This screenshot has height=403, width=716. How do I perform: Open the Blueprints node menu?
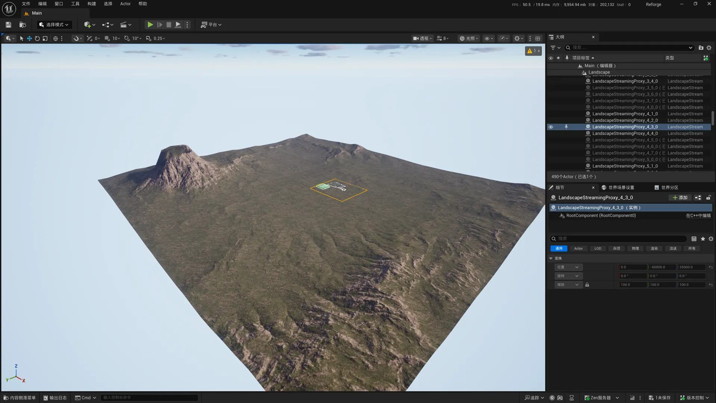107,25
